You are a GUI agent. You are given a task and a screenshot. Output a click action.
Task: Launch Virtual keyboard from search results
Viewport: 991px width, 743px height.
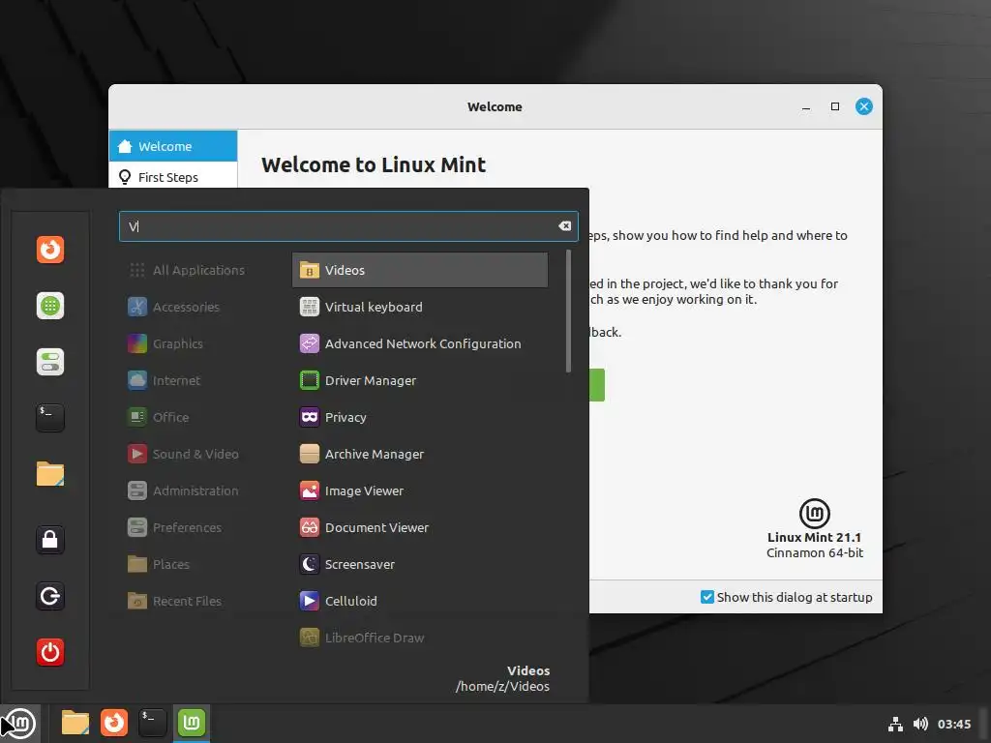(x=420, y=307)
